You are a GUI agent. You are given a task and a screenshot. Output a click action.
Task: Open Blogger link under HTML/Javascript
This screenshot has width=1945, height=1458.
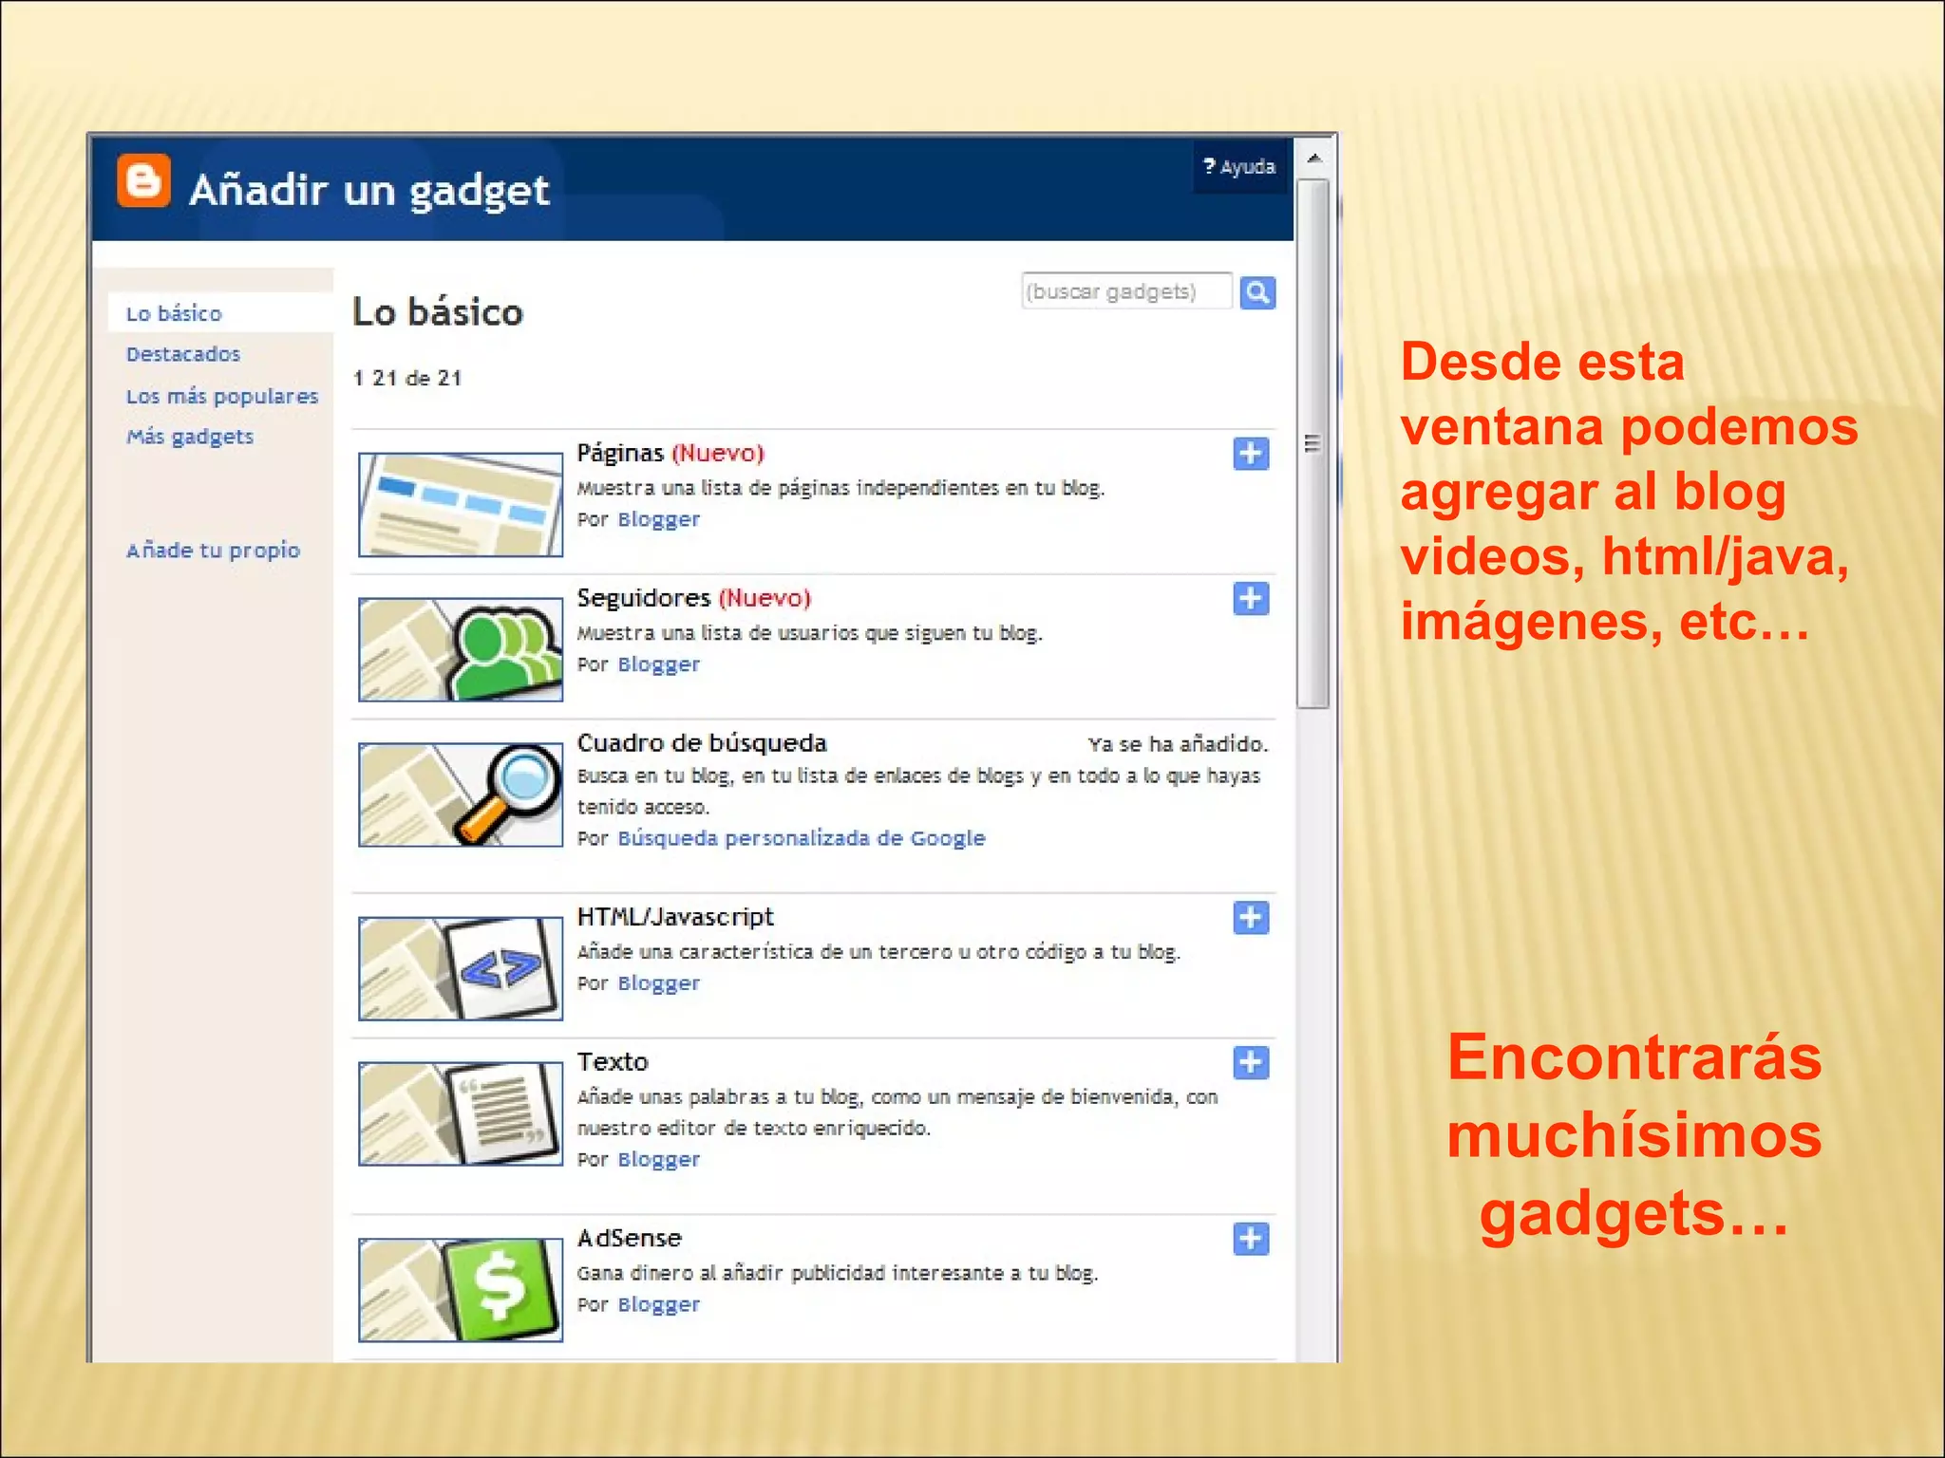(658, 983)
